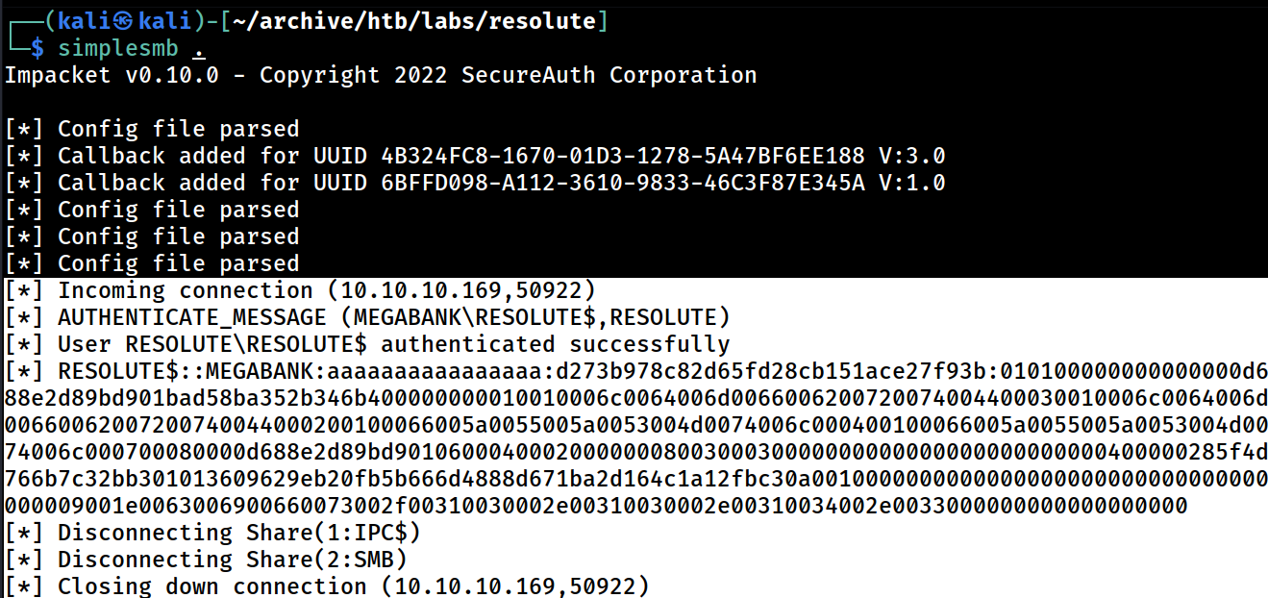
Task: Click the dollar prompt symbol
Action: (x=37, y=48)
